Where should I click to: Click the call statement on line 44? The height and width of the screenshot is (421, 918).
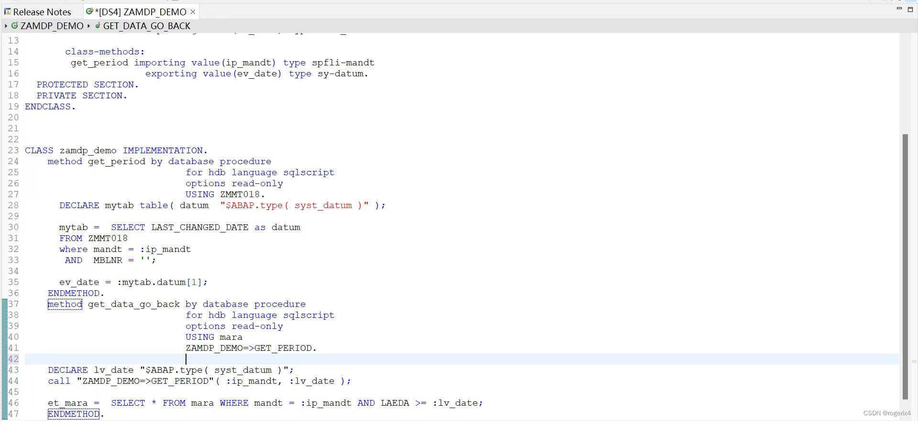coord(199,381)
